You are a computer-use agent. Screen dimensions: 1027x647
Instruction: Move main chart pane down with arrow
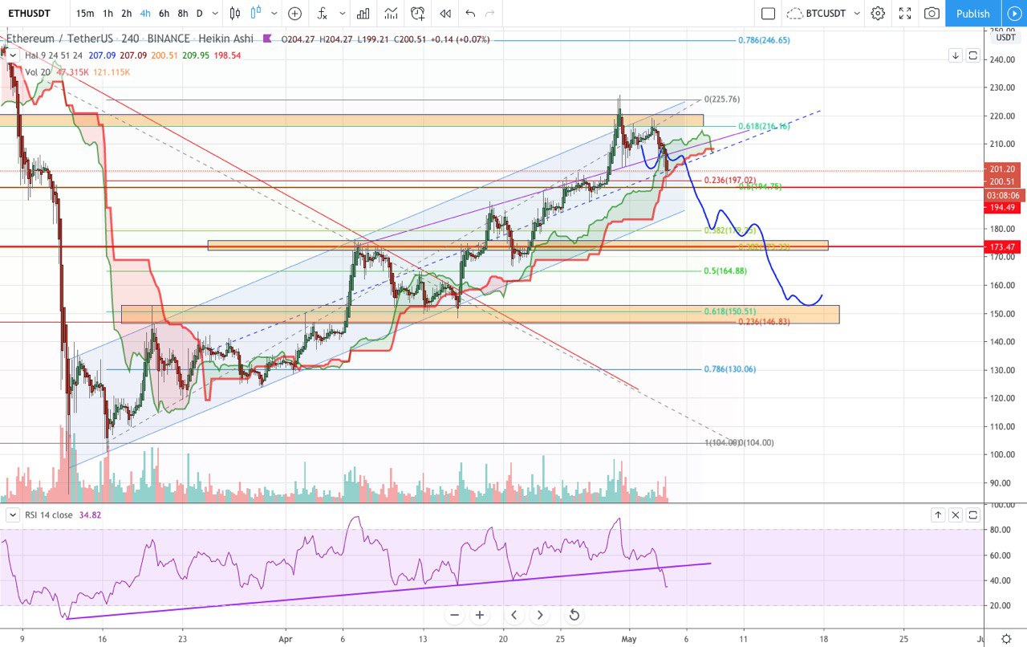point(956,55)
